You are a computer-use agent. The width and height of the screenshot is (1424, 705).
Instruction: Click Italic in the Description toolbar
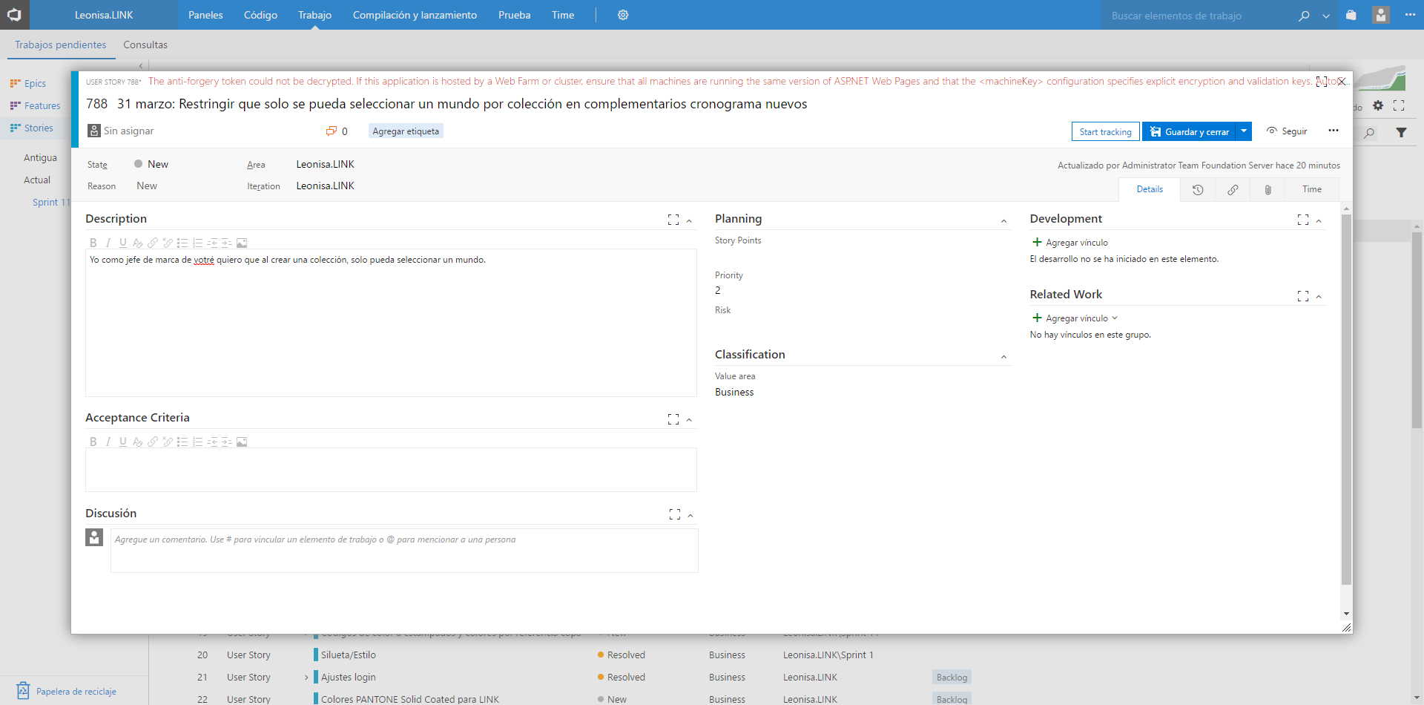point(108,243)
